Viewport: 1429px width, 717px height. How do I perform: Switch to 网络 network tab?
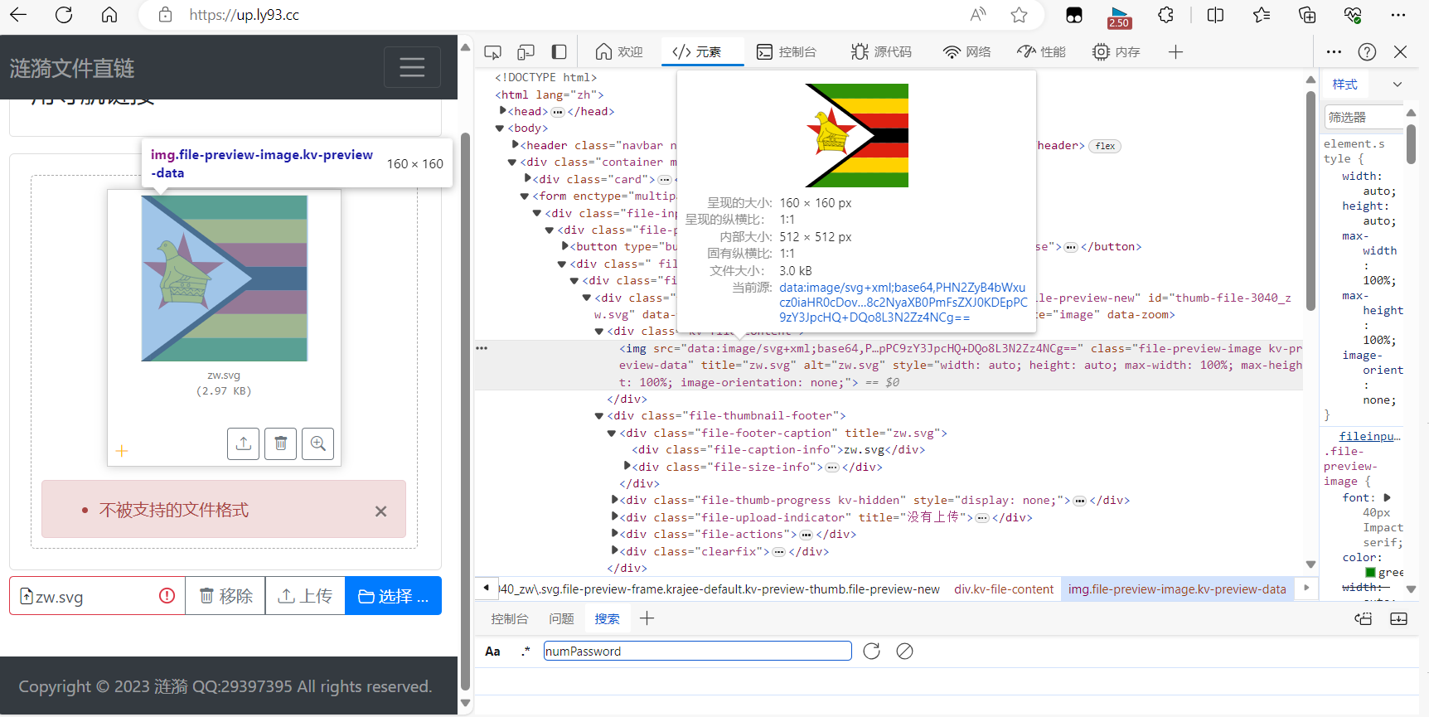(x=967, y=52)
